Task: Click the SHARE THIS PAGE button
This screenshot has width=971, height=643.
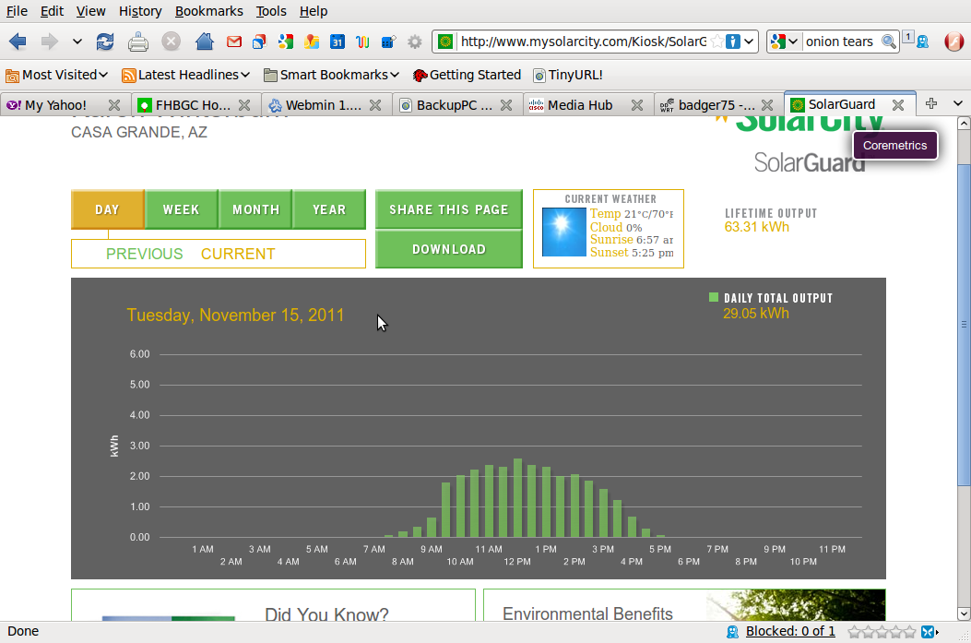Action: point(449,209)
